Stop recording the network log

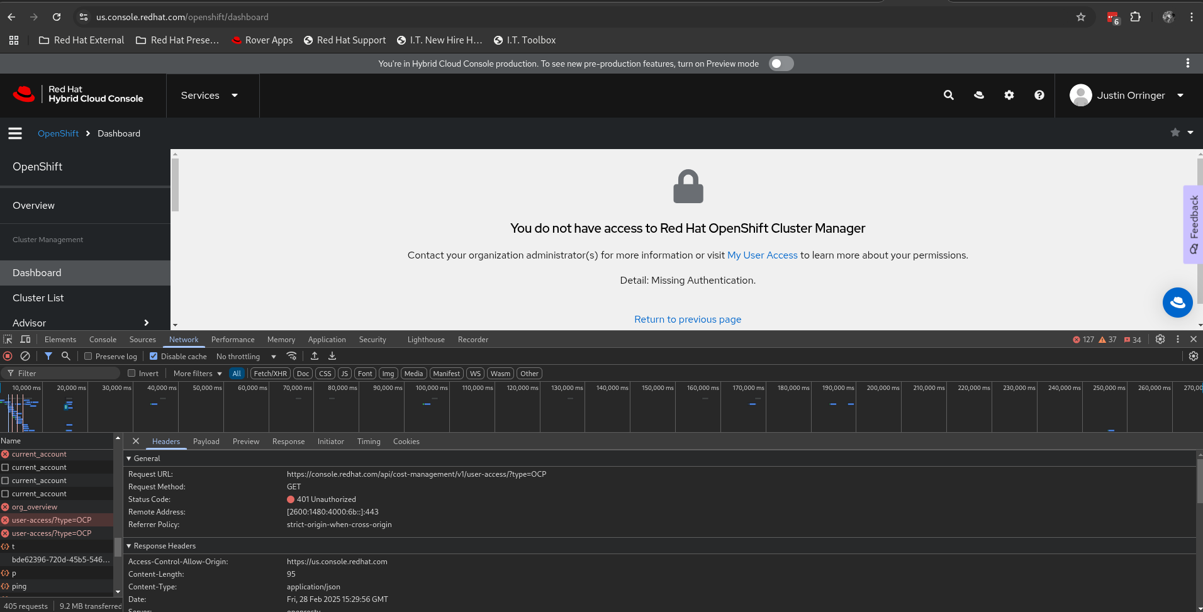pyautogui.click(x=8, y=356)
